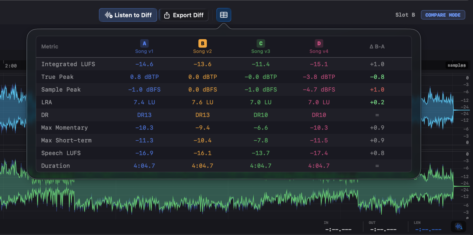Select the Max Short-term row label
The height and width of the screenshot is (235, 473).
[x=66, y=140]
